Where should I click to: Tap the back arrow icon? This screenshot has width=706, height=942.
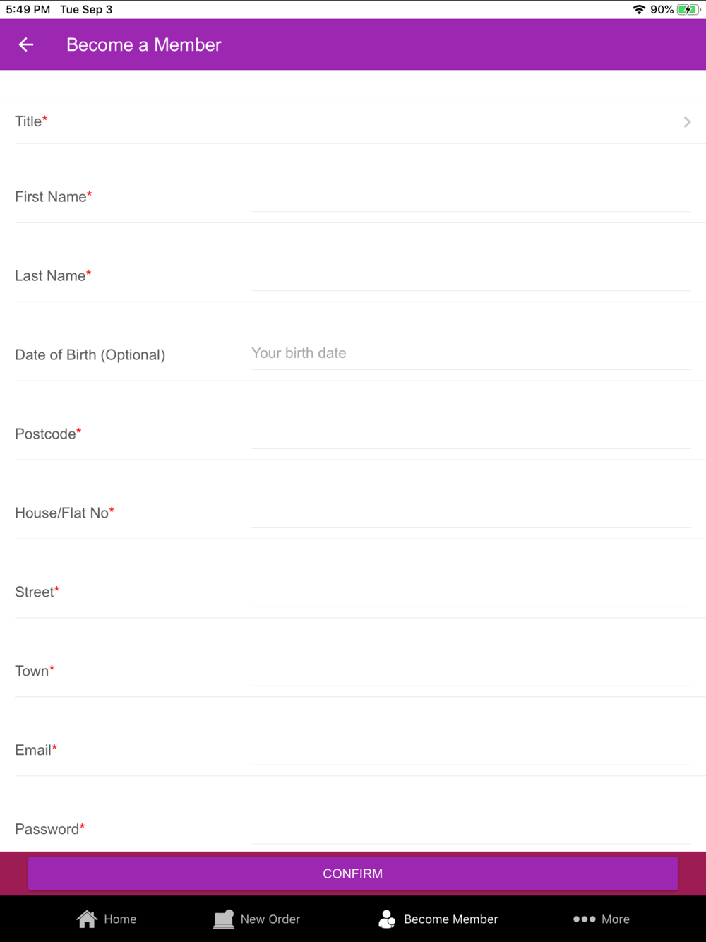click(x=26, y=44)
